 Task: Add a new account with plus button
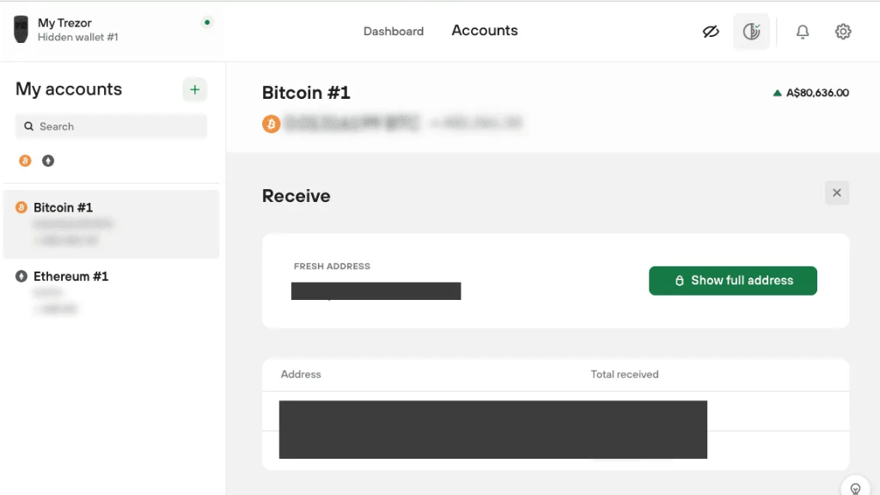pyautogui.click(x=195, y=89)
